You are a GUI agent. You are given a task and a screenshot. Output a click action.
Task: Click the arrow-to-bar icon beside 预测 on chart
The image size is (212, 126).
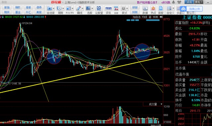point(161,17)
